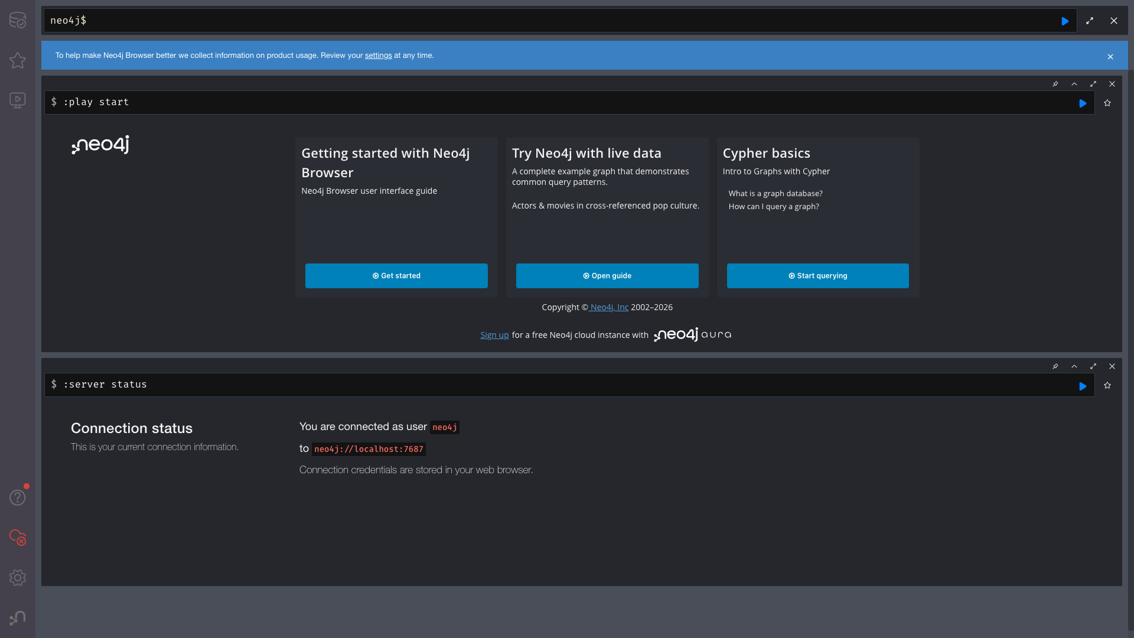Viewport: 1134px width, 638px height.
Task: Save :play start as favorite
Action: pyautogui.click(x=1107, y=103)
